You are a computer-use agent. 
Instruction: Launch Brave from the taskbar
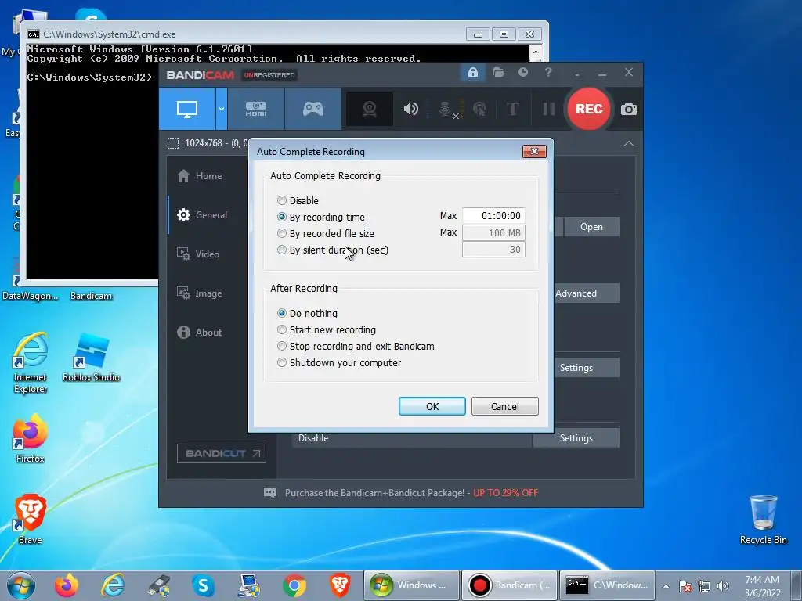pos(340,585)
